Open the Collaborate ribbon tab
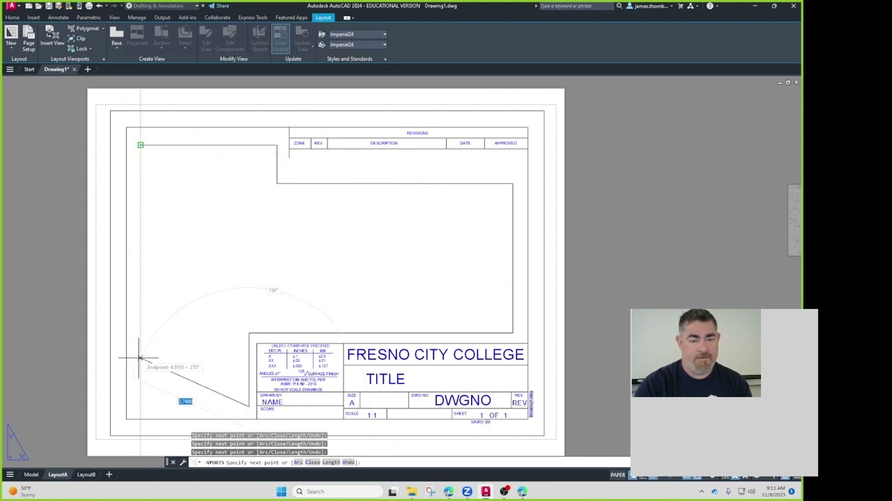This screenshot has height=501, width=892. (217, 17)
